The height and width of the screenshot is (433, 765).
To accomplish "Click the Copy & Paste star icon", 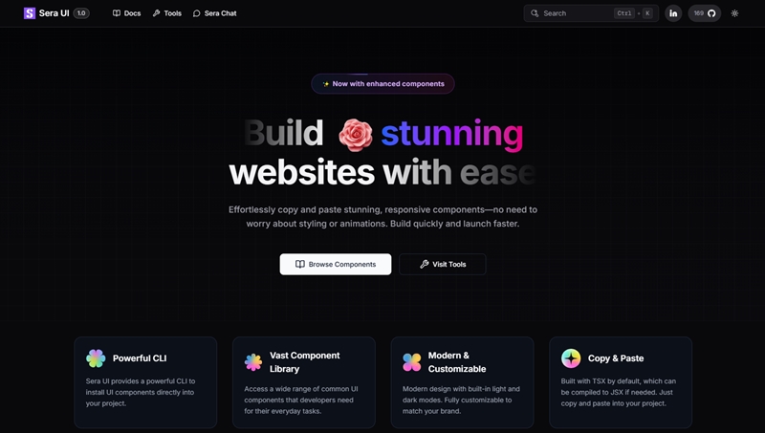I will pos(571,358).
